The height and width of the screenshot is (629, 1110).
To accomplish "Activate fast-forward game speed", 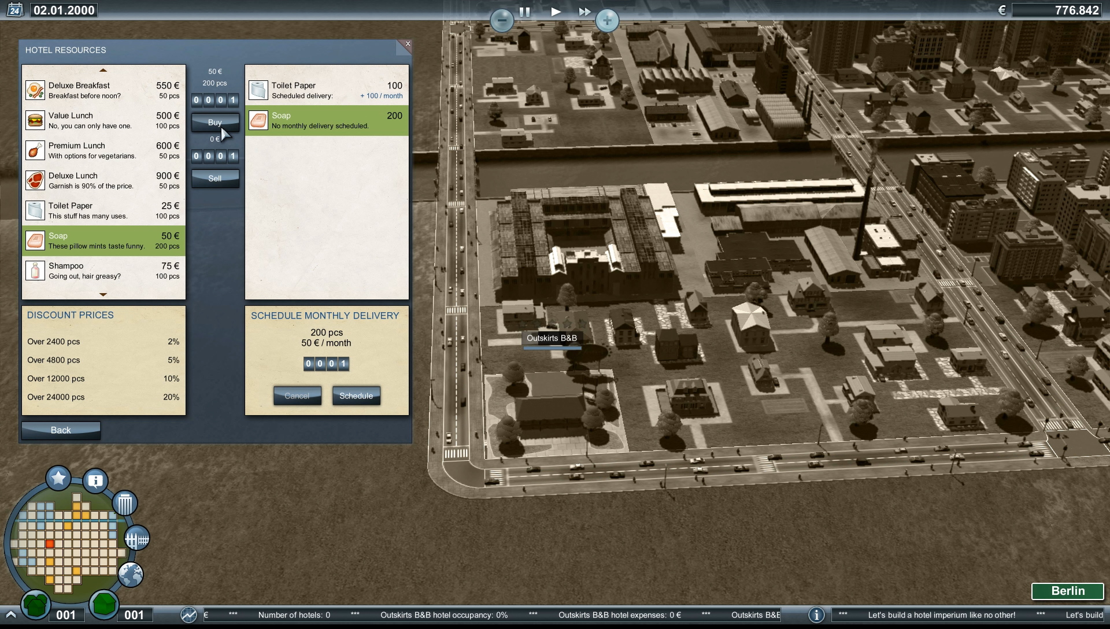I will [584, 11].
